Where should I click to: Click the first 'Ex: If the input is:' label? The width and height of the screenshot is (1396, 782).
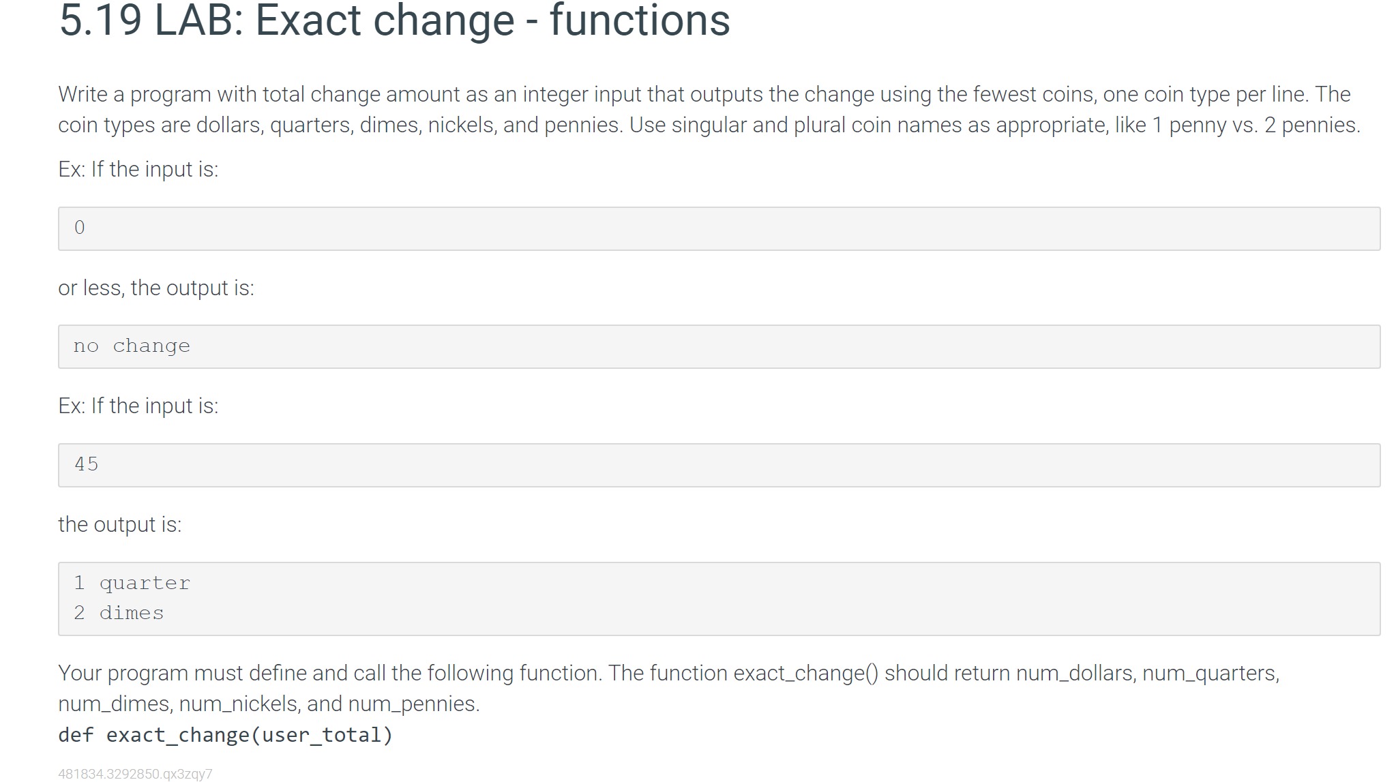pos(138,169)
